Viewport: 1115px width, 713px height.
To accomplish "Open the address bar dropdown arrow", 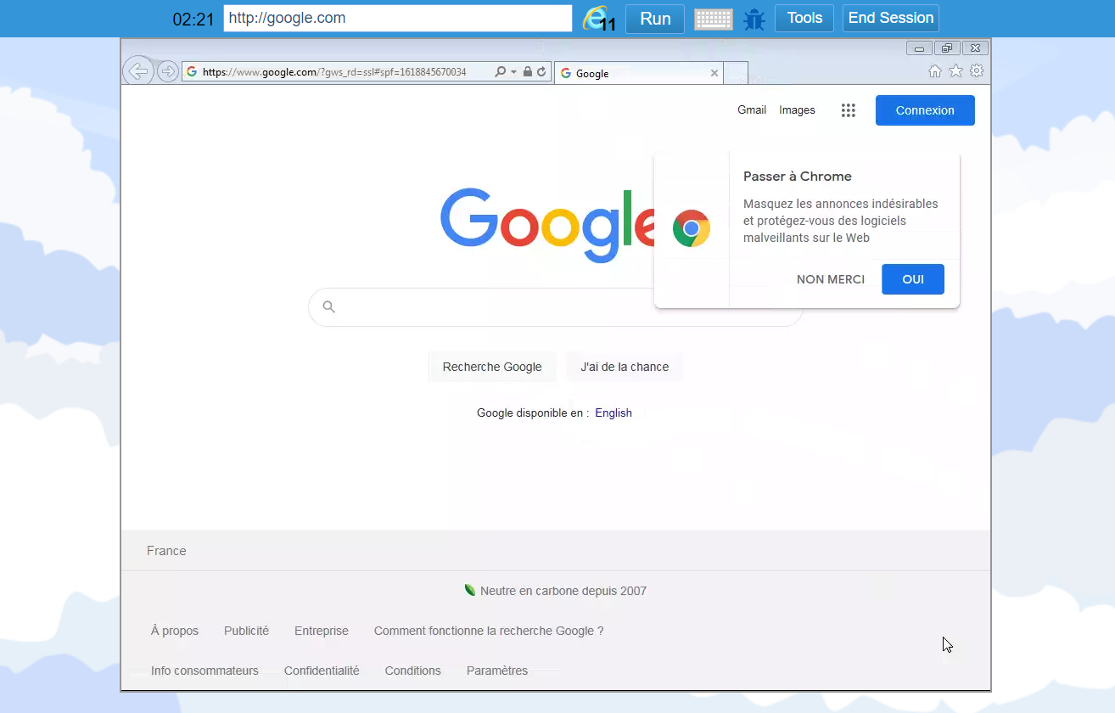I will tap(513, 72).
